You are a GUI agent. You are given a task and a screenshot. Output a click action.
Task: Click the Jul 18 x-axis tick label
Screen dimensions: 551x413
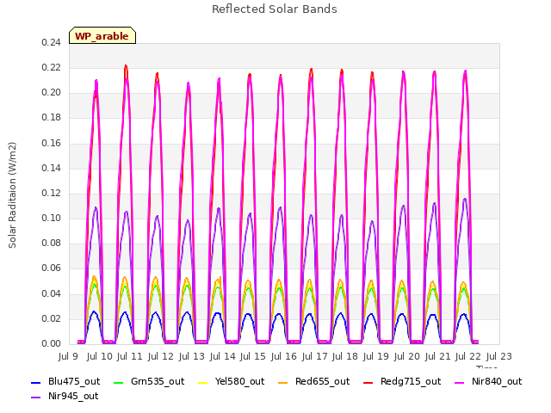(x=345, y=356)
